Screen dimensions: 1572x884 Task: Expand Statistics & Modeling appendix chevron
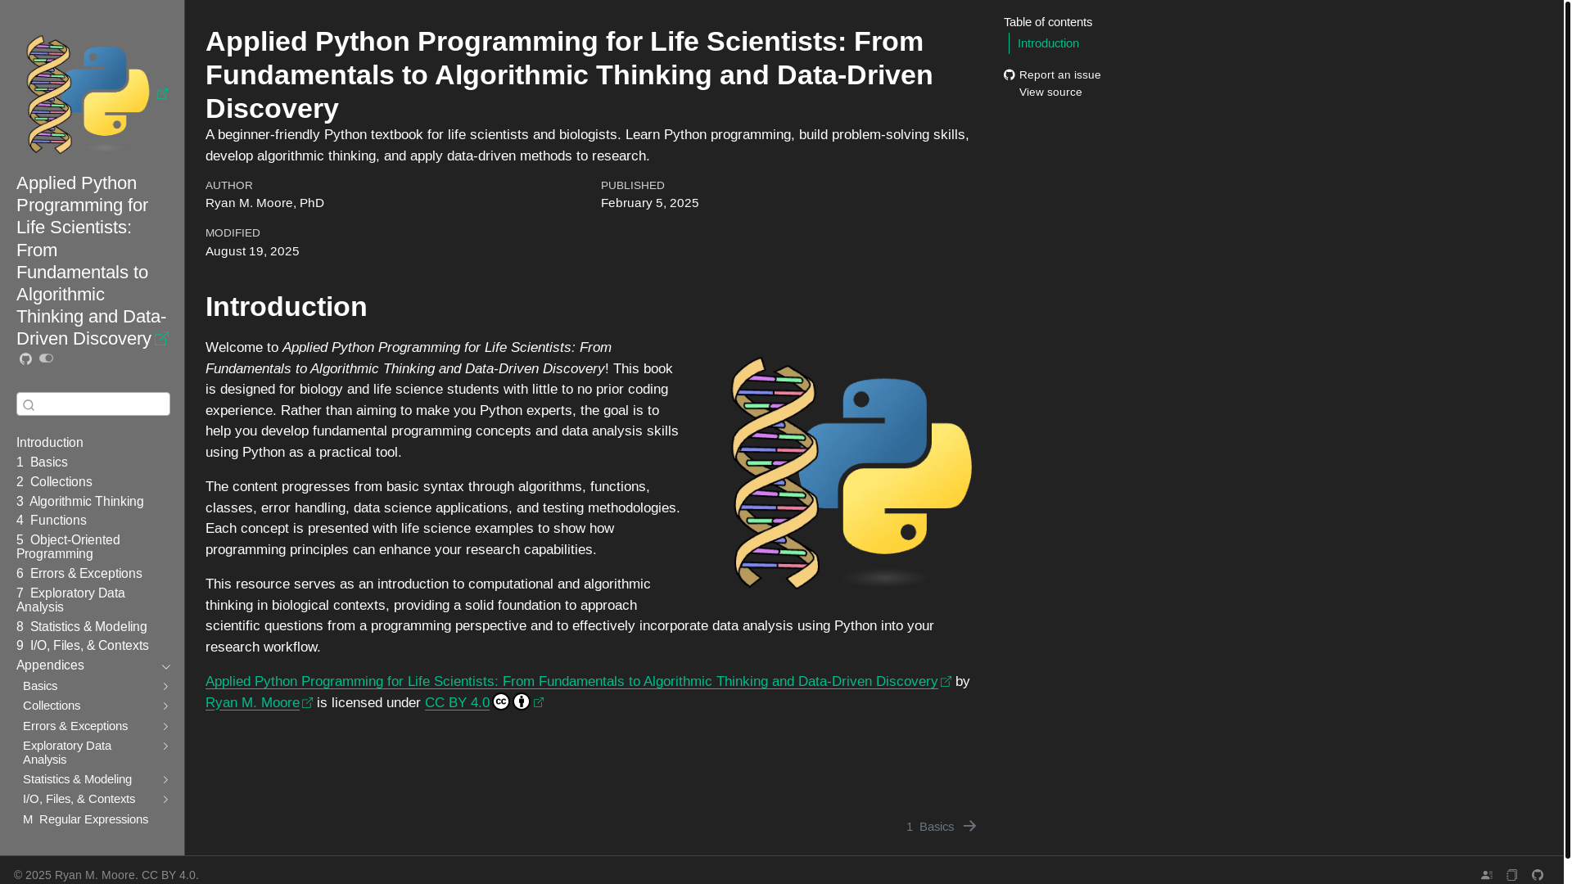(x=165, y=780)
